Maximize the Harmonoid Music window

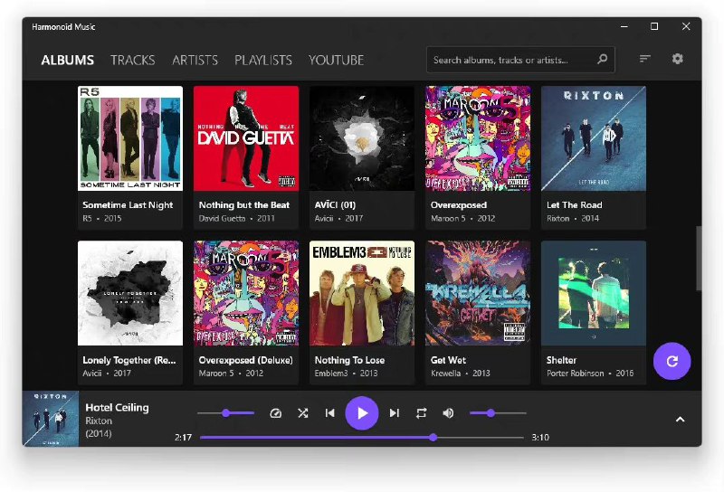pos(654,27)
